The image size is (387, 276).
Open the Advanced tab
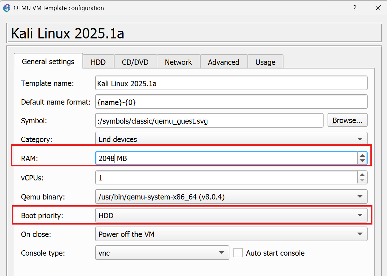pyautogui.click(x=224, y=62)
